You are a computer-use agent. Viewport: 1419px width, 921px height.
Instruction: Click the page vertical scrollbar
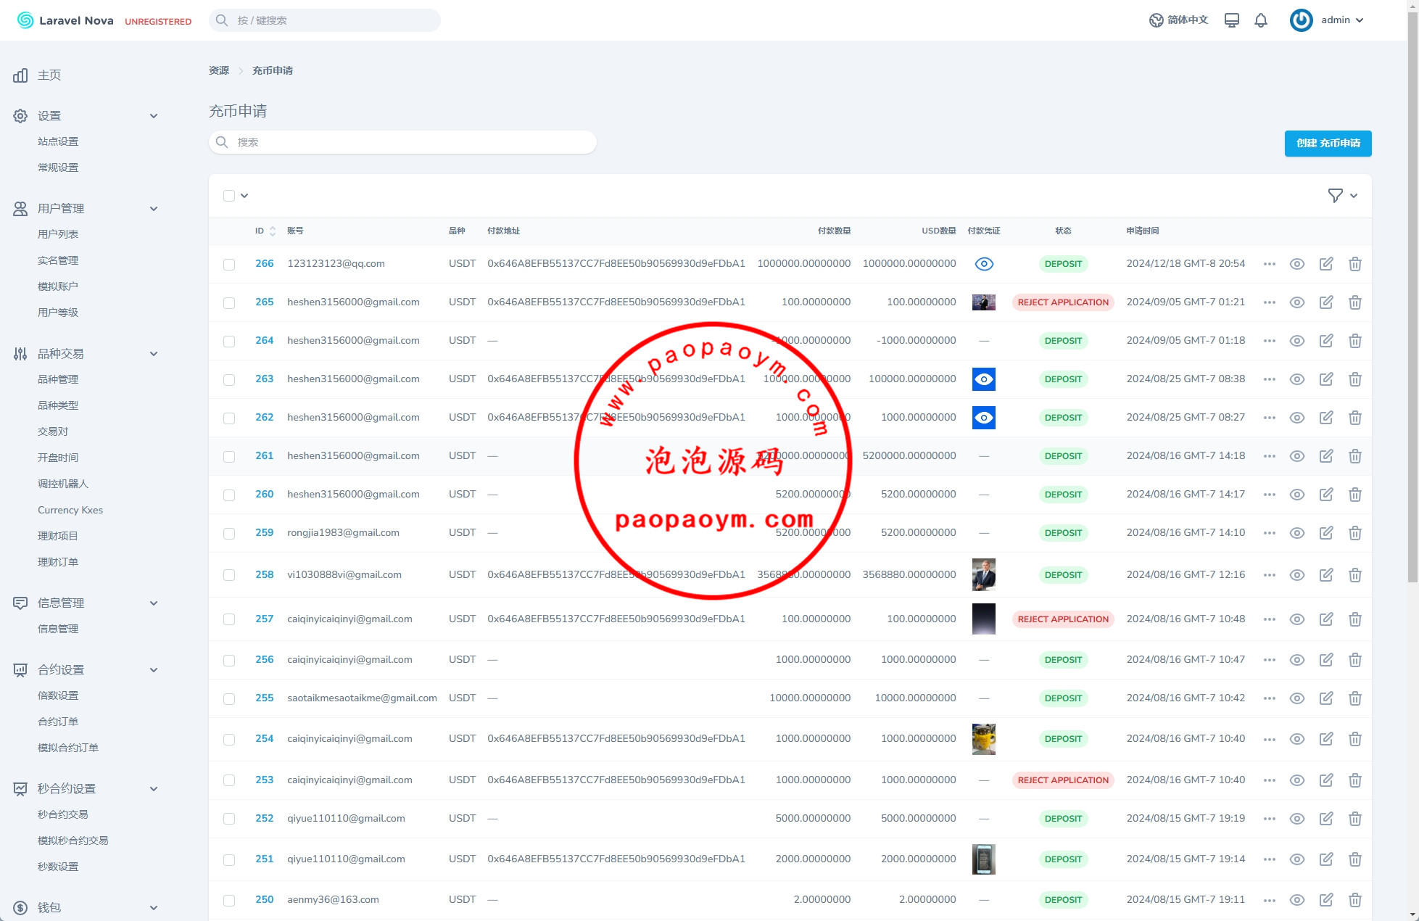pos(1412,297)
